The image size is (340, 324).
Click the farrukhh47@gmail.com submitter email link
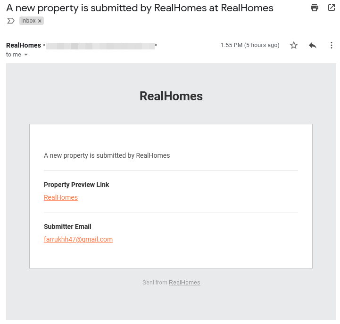78,239
